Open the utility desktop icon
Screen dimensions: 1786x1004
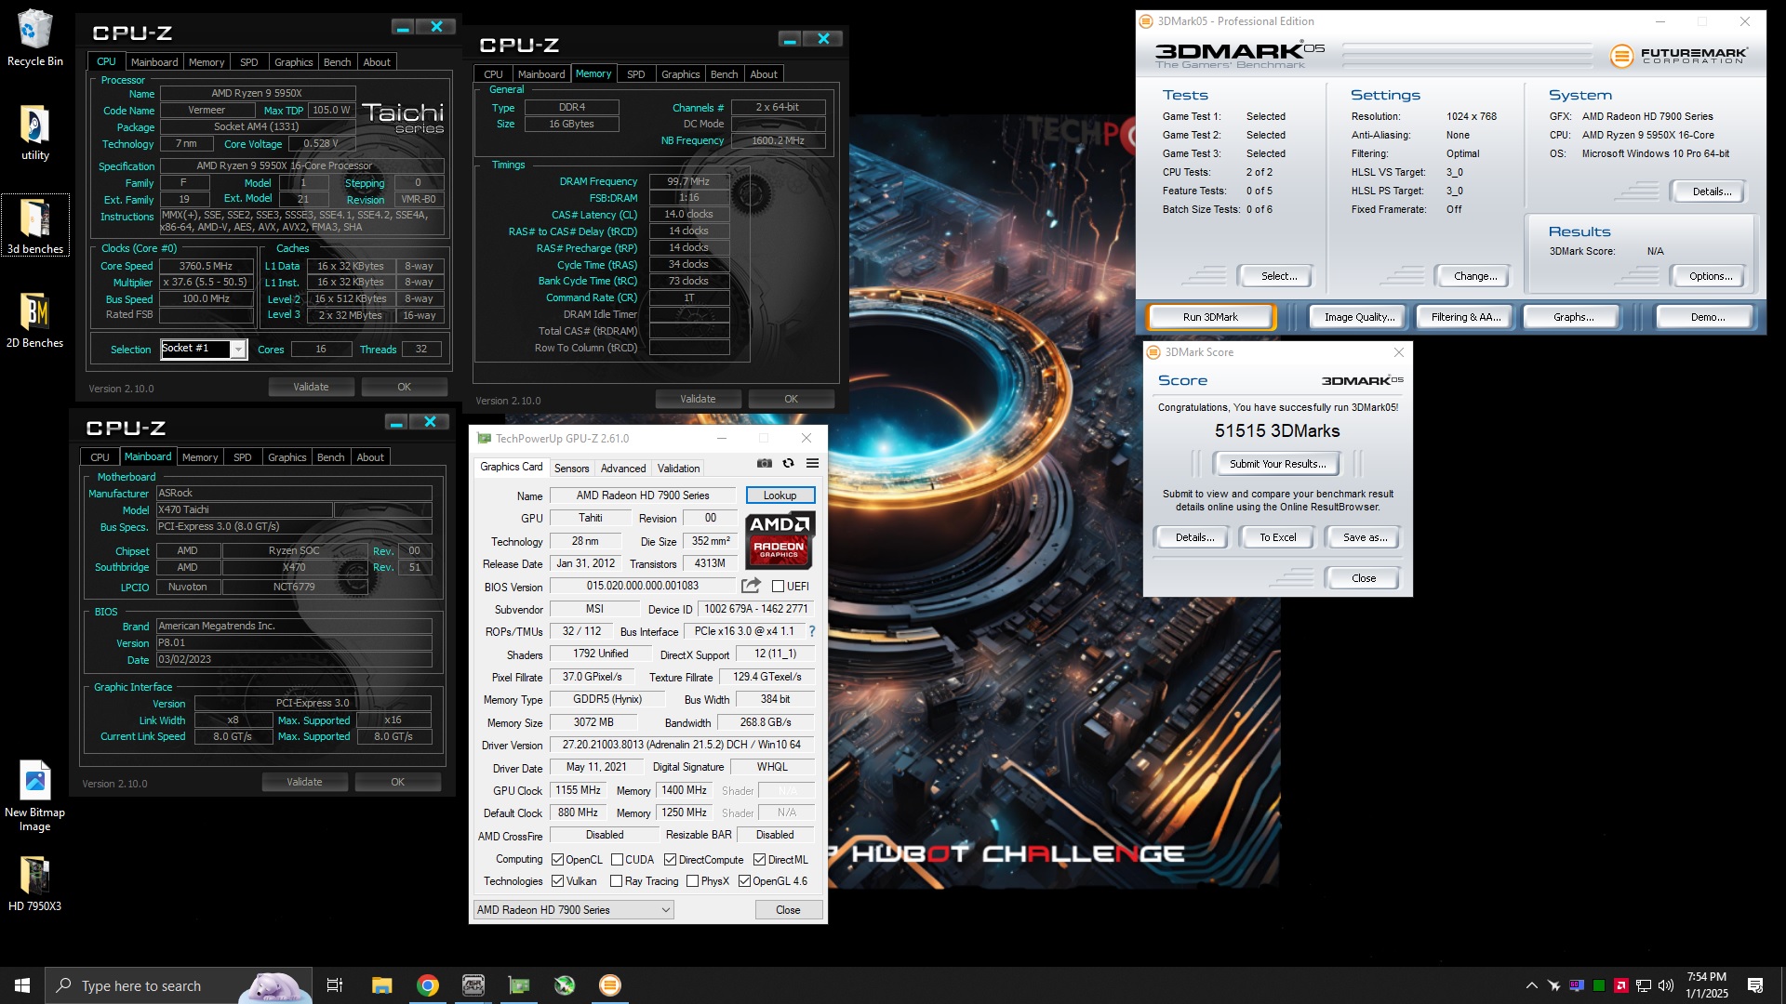34,133
